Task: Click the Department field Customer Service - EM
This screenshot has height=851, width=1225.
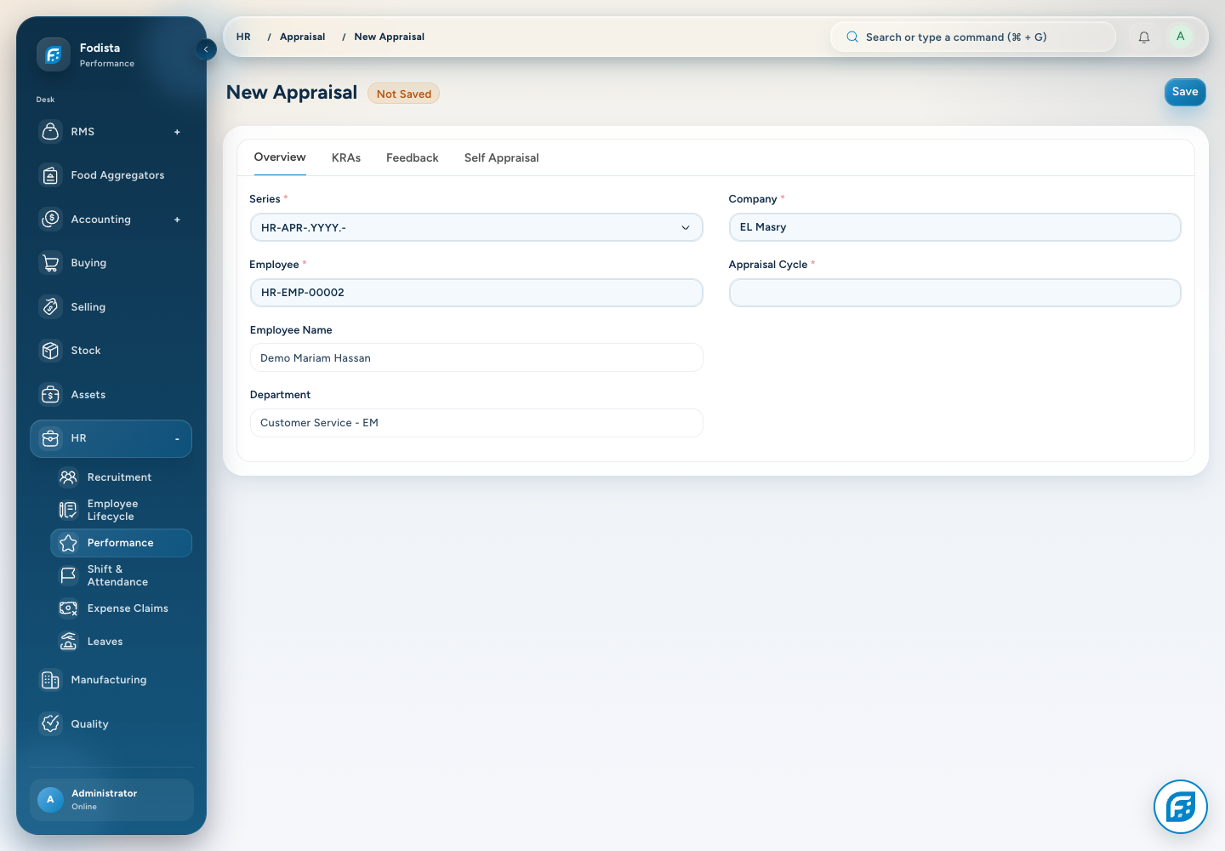Action: (476, 423)
